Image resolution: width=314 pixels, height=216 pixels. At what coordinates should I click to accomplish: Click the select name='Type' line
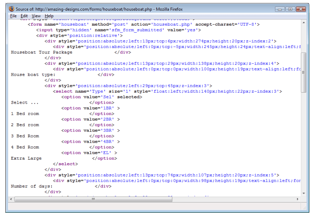tap(167, 92)
